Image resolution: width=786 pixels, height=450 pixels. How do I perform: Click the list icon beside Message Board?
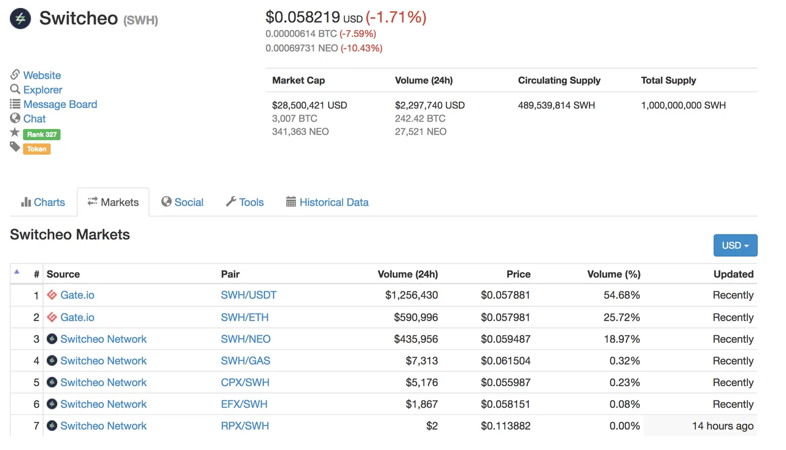pyautogui.click(x=15, y=104)
